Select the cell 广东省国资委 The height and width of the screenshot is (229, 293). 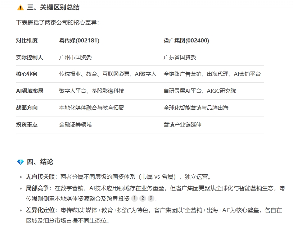tap(180, 57)
